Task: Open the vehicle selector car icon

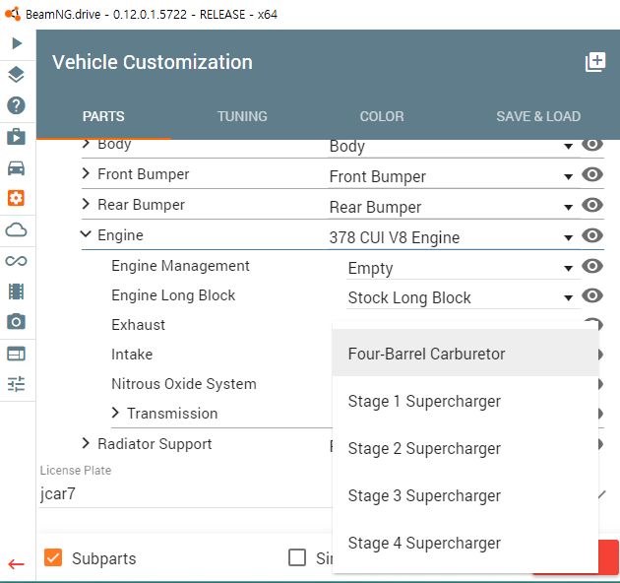Action: click(16, 167)
